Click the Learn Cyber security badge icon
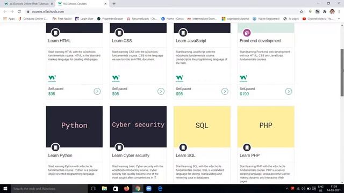344x193 pixels. 119,147
